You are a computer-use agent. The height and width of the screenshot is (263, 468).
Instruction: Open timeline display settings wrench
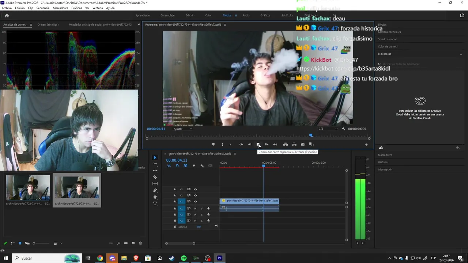tap(202, 165)
